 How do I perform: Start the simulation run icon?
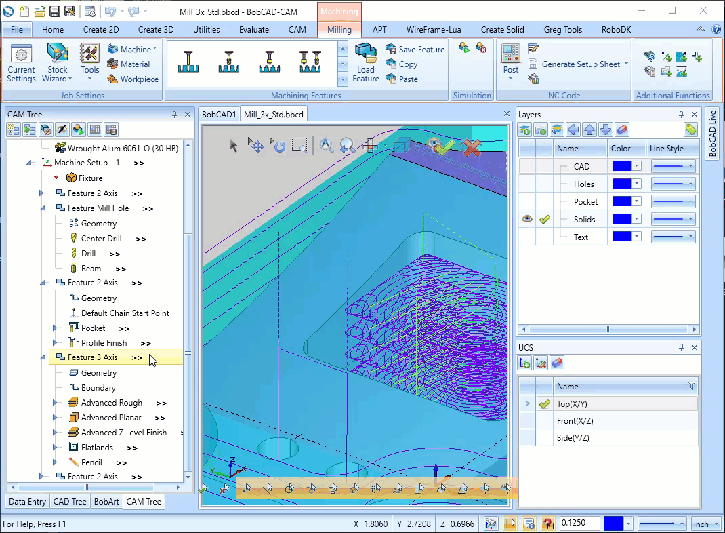tap(463, 47)
